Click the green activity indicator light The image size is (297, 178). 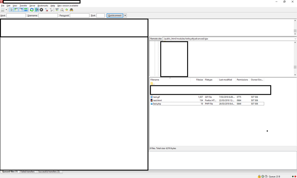pyautogui.click(x=293, y=177)
